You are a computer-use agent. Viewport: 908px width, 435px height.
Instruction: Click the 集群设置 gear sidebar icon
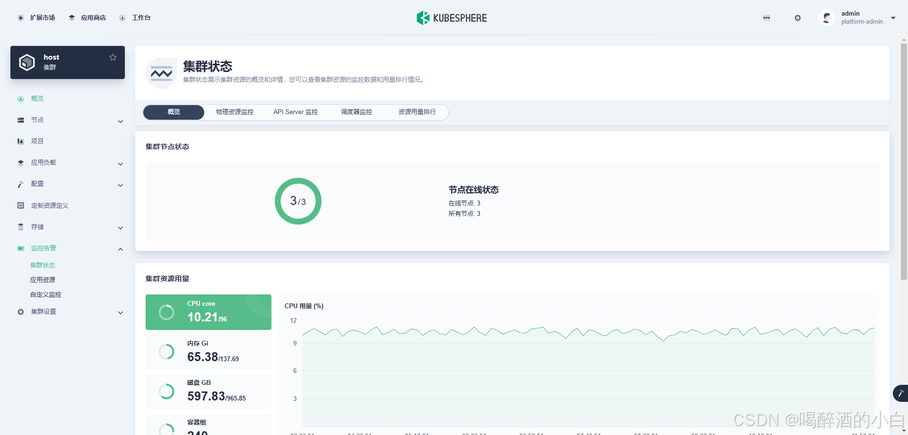click(x=21, y=312)
